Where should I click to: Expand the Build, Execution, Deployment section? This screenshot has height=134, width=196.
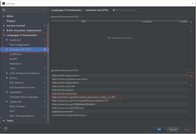[4, 31]
